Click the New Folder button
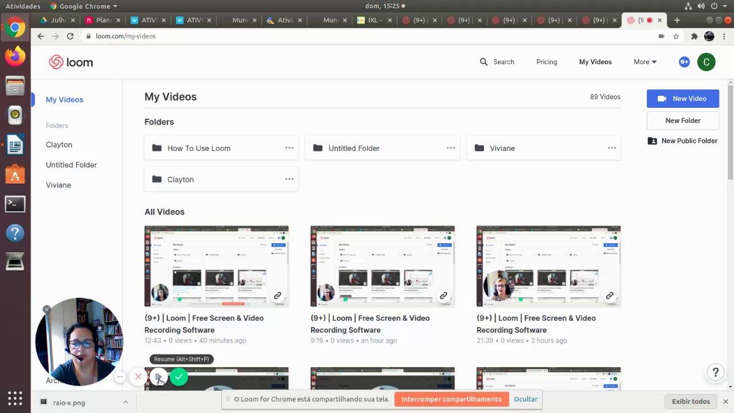 [x=683, y=120]
